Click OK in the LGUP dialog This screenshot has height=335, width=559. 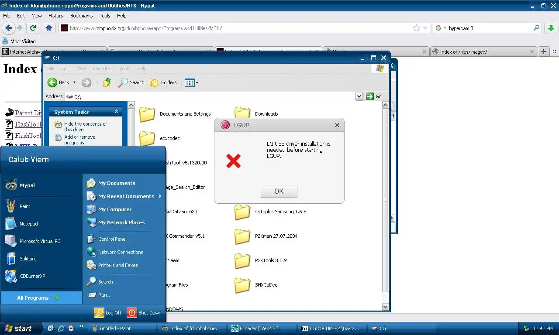coord(279,191)
